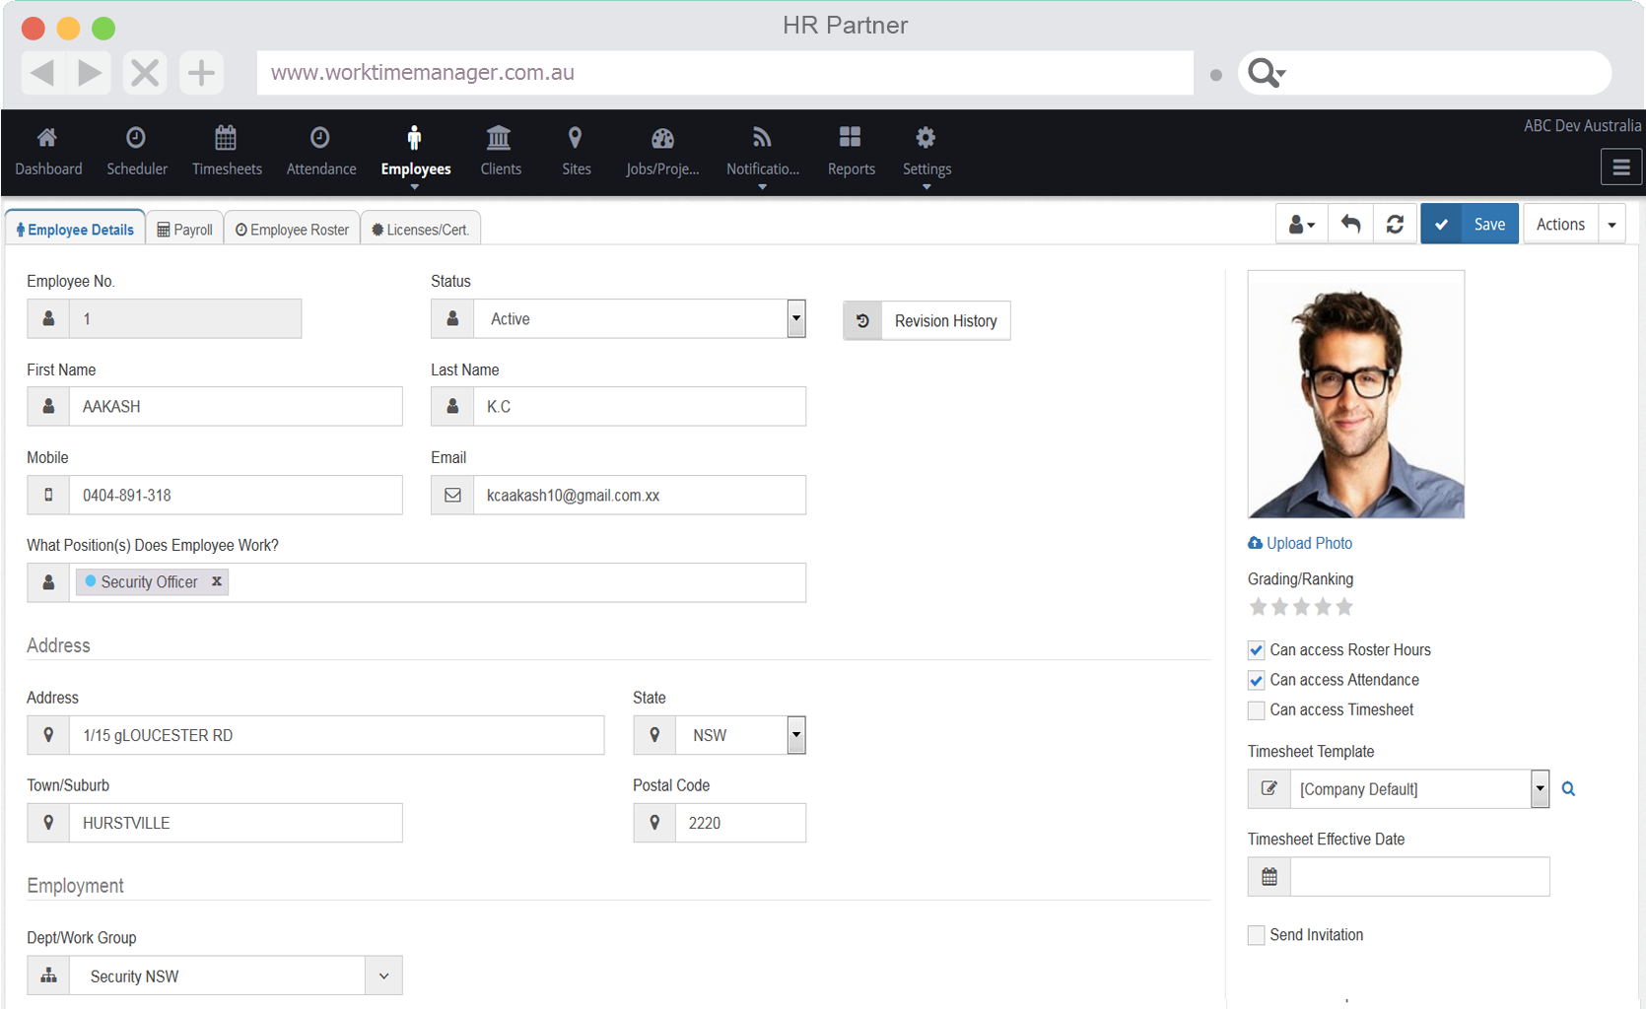1646x1009 pixels.
Task: Open Revision History
Action: [x=926, y=320]
